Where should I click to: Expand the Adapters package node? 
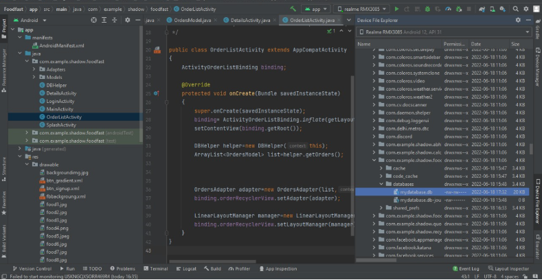click(x=34, y=69)
